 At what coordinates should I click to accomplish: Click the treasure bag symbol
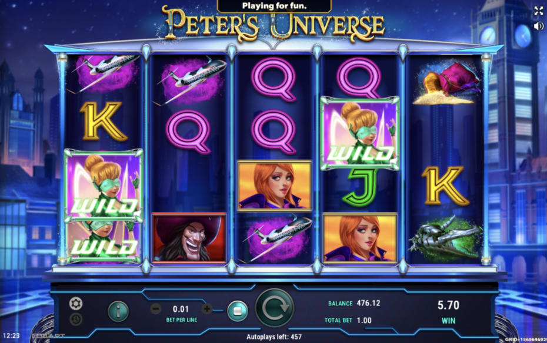tap(446, 83)
